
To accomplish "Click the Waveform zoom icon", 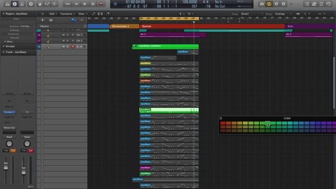I will click(x=298, y=14).
